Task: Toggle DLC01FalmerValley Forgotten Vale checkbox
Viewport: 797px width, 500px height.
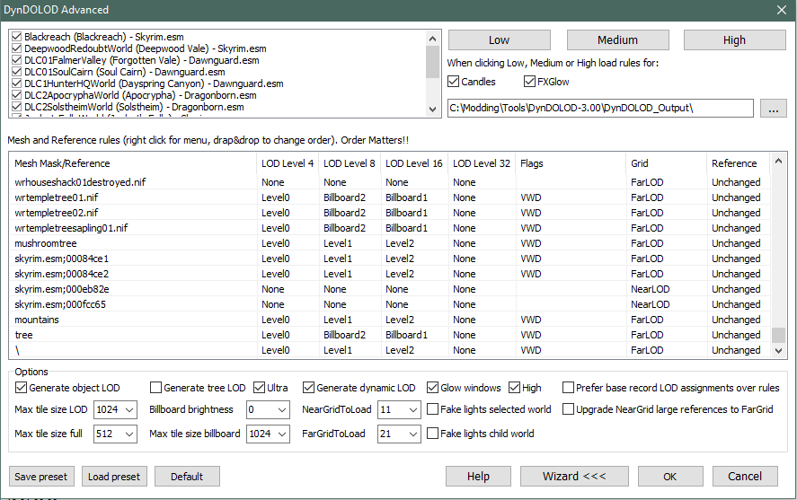Action: coord(16,60)
